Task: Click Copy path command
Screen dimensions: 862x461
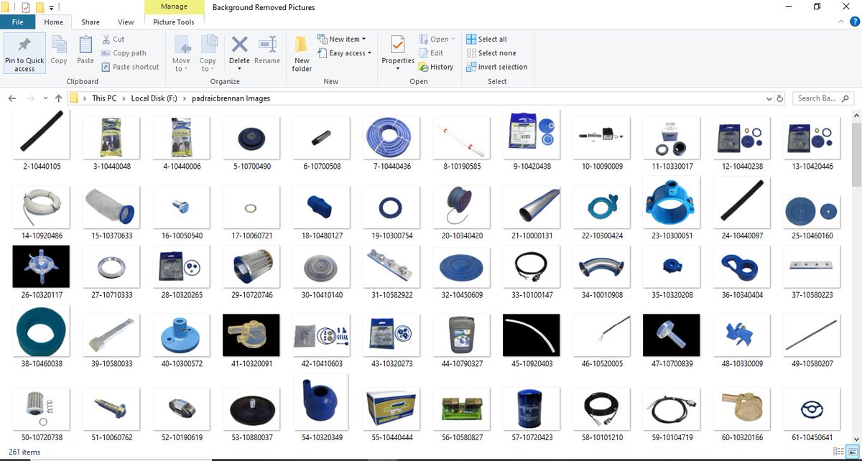Action: (x=124, y=53)
